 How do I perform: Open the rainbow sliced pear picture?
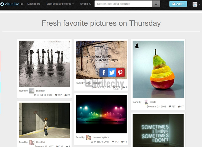pos(158,69)
